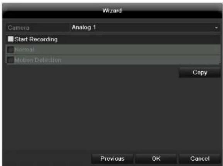This screenshot has height=166, width=223.
Task: Tick the Motion Detection checkbox
Action: pos(10,60)
